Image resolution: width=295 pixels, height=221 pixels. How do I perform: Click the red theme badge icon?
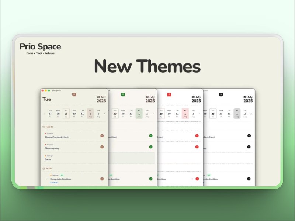pos(169,94)
